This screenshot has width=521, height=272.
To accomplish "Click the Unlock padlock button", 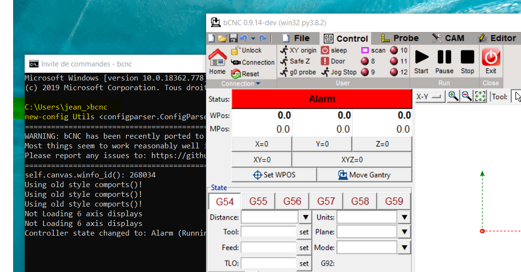I will 246,50.
